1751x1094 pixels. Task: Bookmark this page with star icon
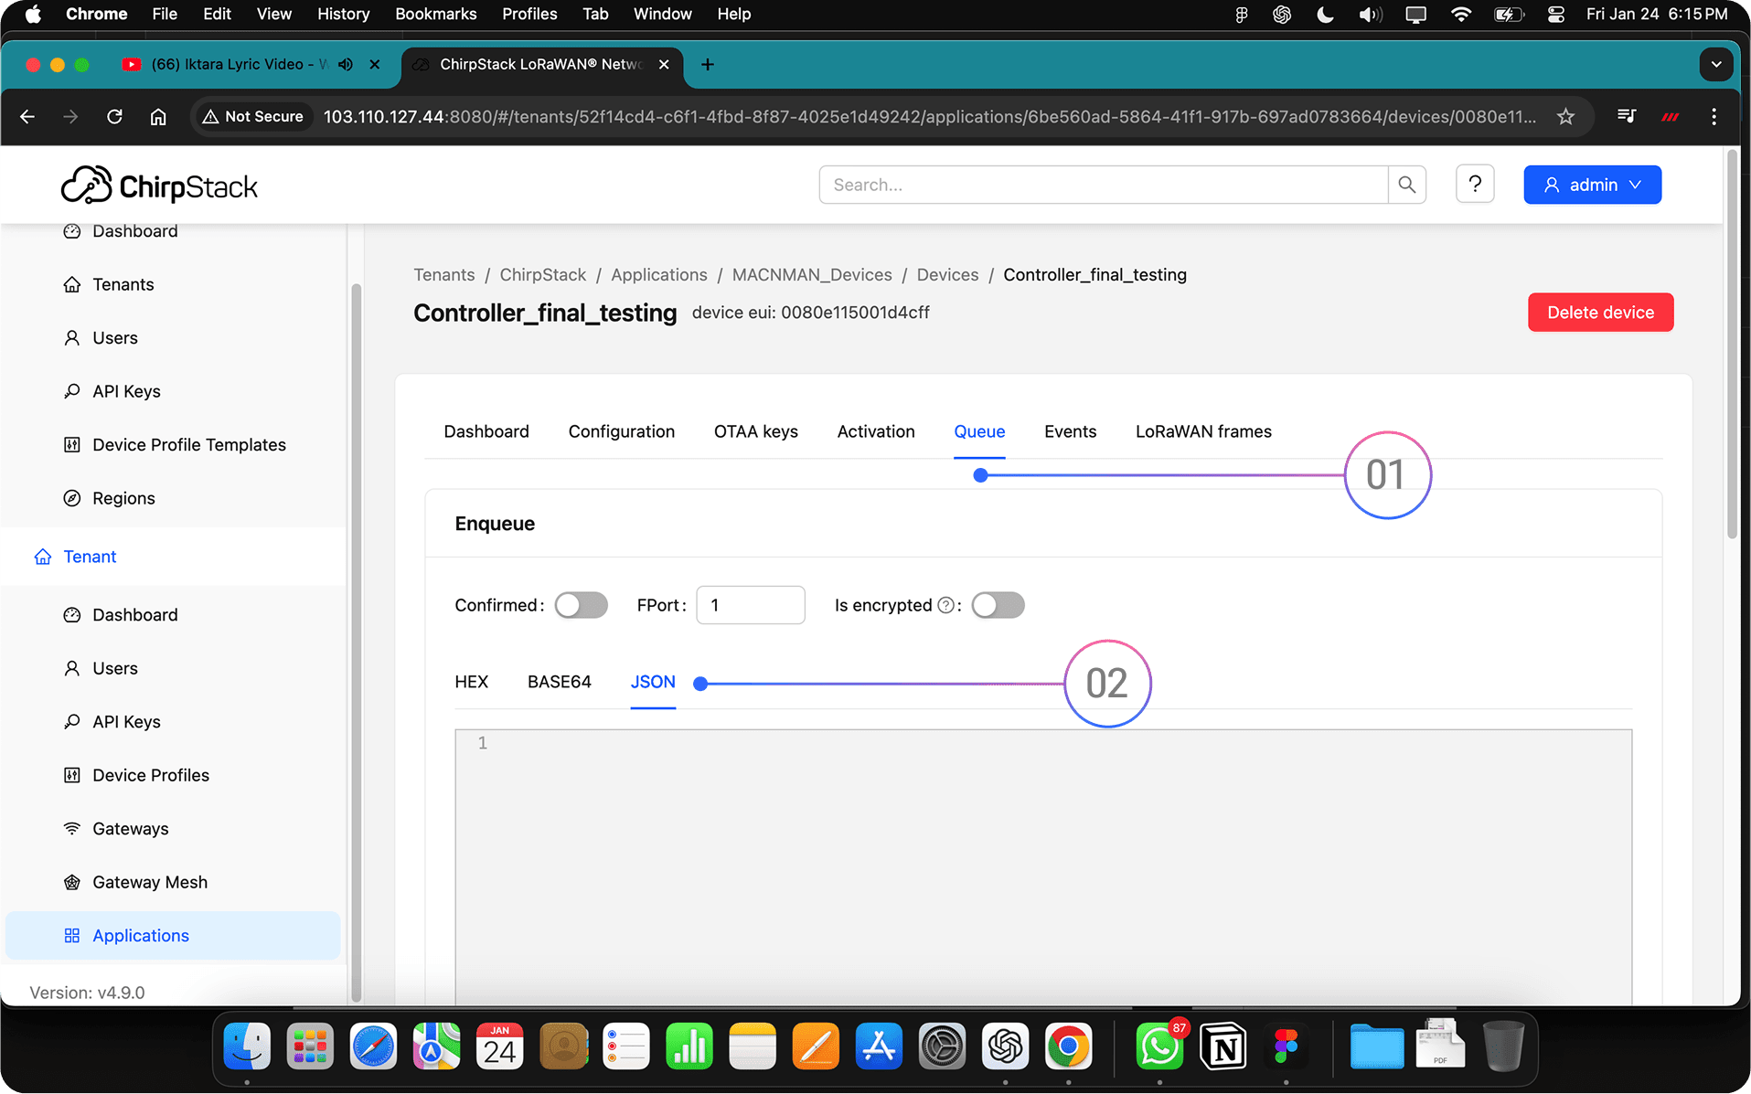click(x=1565, y=116)
